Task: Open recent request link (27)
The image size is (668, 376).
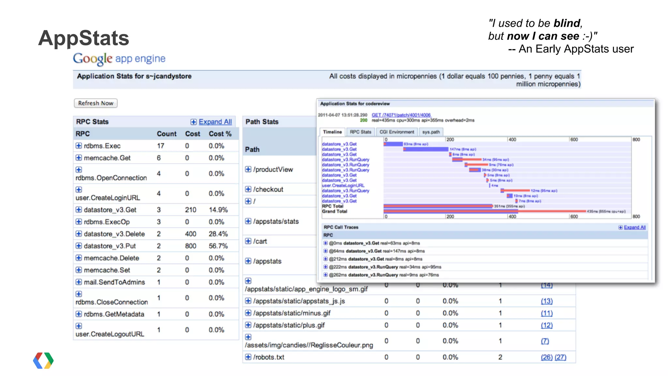Action: [560, 357]
